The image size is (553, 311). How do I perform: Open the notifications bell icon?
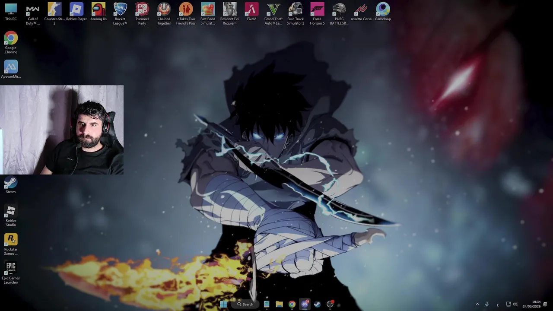click(545, 304)
